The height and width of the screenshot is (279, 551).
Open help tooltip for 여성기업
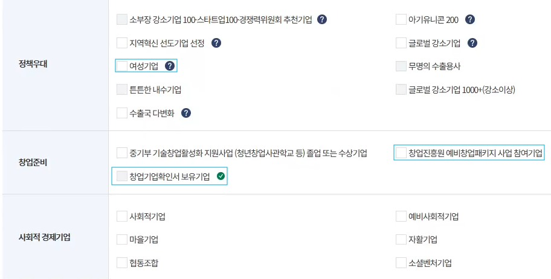pyautogui.click(x=170, y=66)
